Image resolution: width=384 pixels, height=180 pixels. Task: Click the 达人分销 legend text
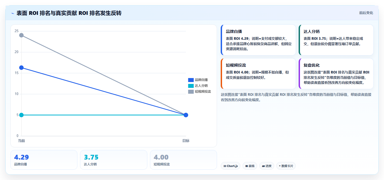(x=201, y=85)
